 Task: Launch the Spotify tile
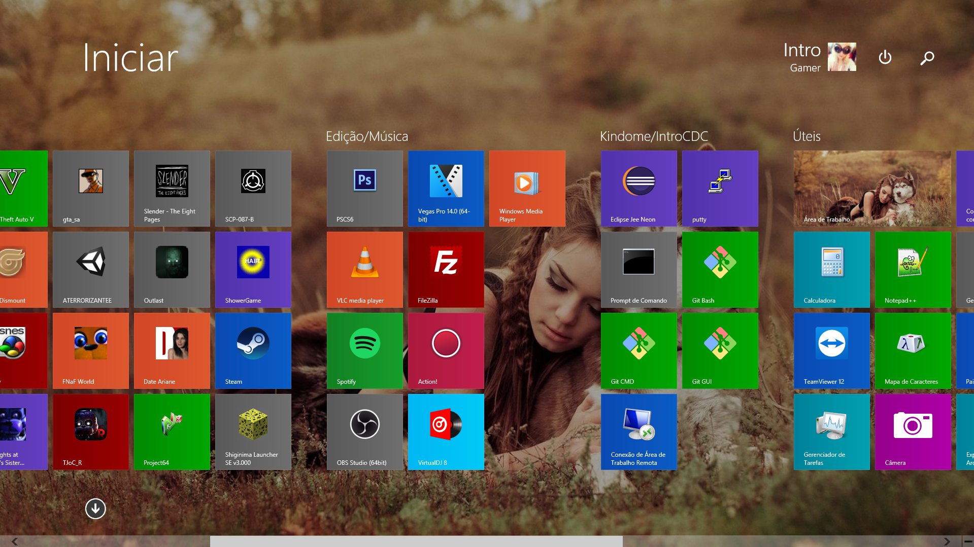coord(365,351)
